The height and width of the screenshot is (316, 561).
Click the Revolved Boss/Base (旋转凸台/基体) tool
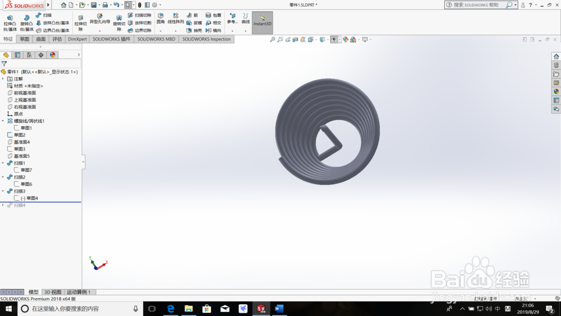tap(26, 23)
